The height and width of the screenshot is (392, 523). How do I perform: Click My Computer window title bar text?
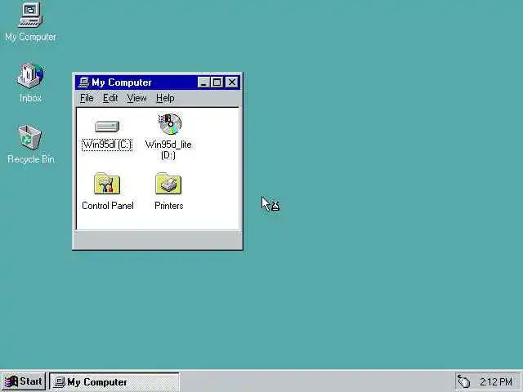(x=122, y=82)
